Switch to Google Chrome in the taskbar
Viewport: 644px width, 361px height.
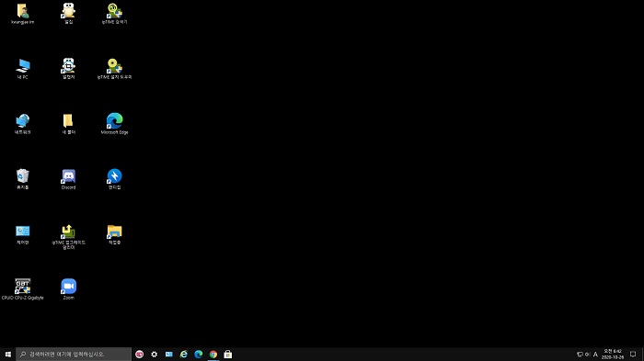point(213,354)
